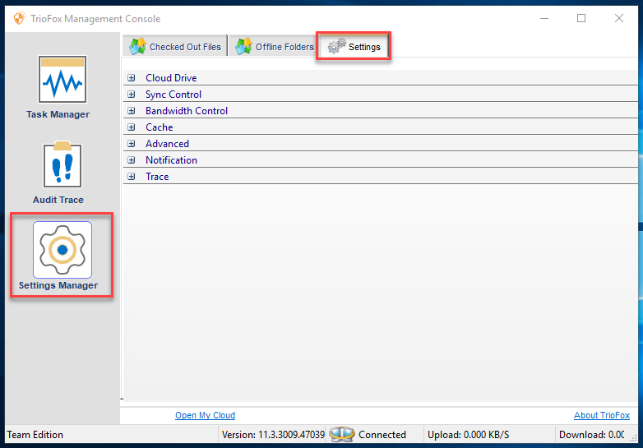Open the Audit Trace footprints icon
643x448 pixels.
(62, 164)
